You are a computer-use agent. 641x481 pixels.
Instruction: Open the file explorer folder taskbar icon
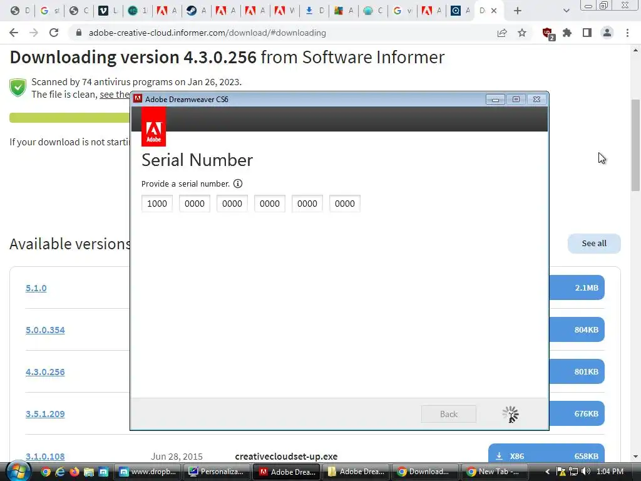(x=89, y=472)
